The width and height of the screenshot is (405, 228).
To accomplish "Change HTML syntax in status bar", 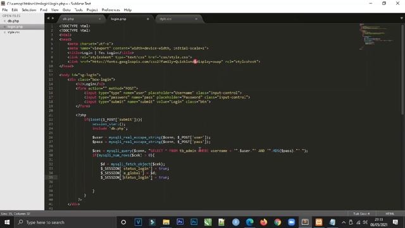I will pos(390,214).
